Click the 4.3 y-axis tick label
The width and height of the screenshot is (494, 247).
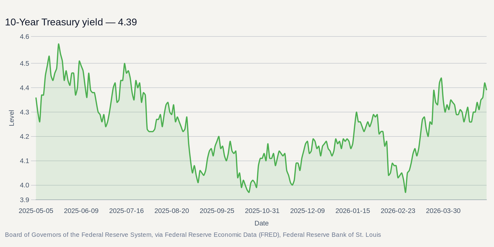(25, 112)
